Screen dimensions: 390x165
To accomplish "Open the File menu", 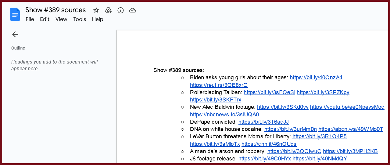I will tap(30, 19).
